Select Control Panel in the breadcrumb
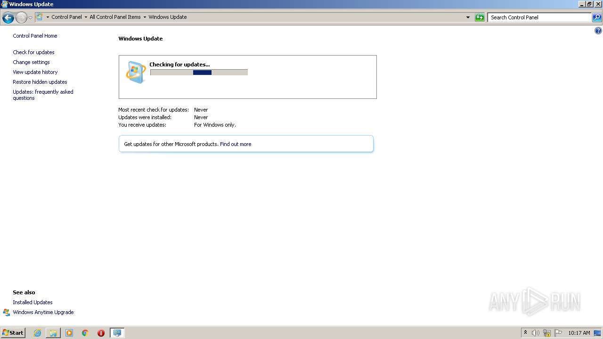This screenshot has width=603, height=339. click(66, 17)
